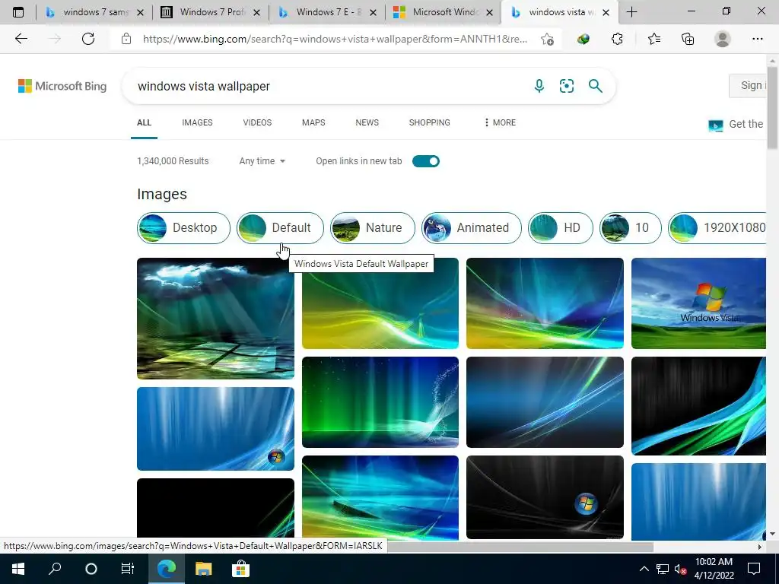The image size is (779, 584).
Task: Click the taskbar clock showing 10:02 AM
Action: (x=714, y=569)
